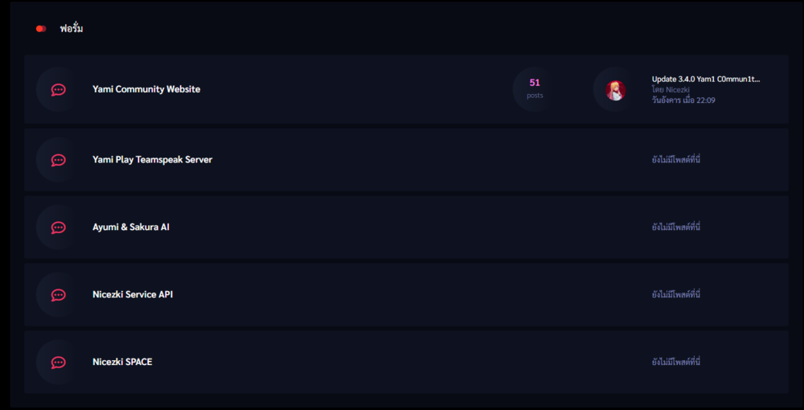
Task: Click chat icon beside Yami Community Website
Action: pos(58,90)
